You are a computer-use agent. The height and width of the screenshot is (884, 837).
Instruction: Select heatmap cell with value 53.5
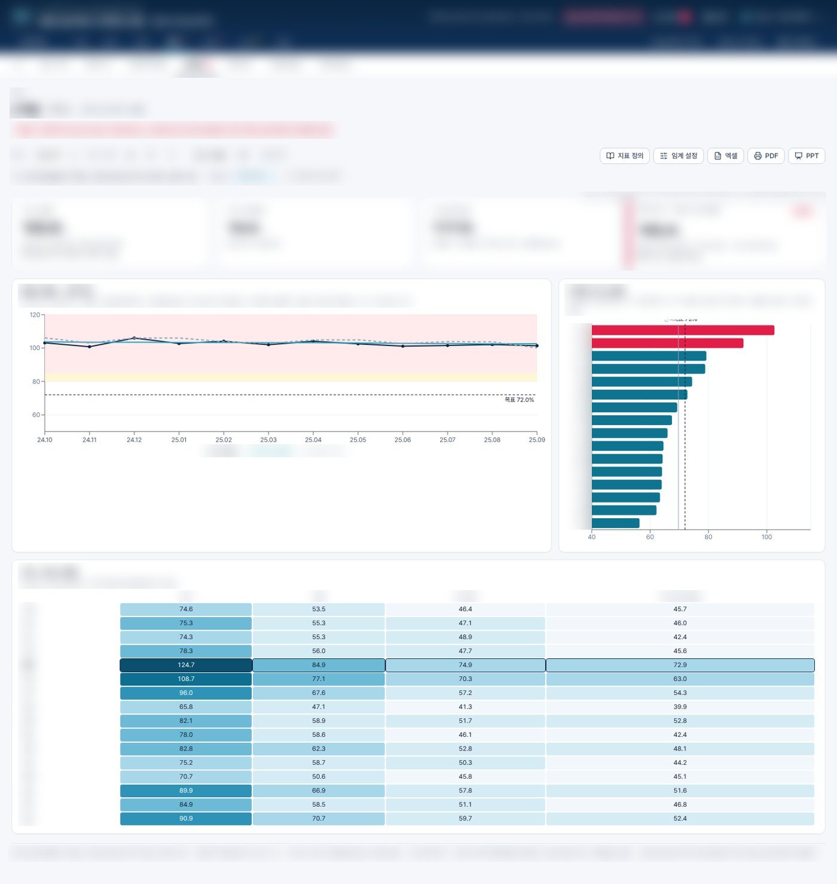click(x=319, y=609)
